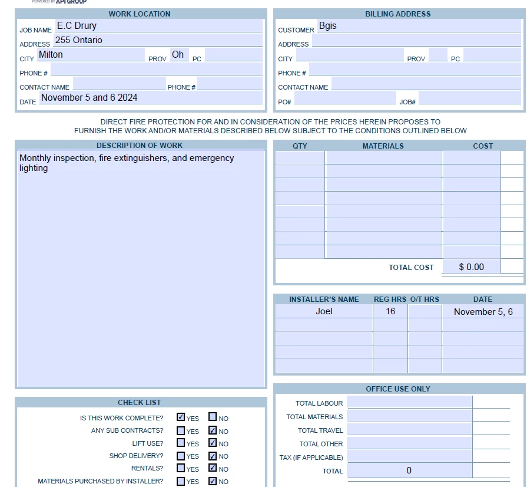527x487 pixels.
Task: Edit the Date field November 5 and 6 2024
Action: coord(151,98)
